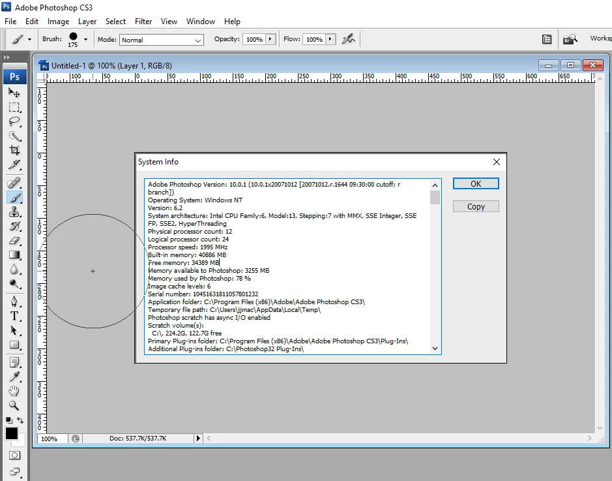This screenshot has width=612, height=481.
Task: Select the Magic Wand tool
Action: click(14, 136)
